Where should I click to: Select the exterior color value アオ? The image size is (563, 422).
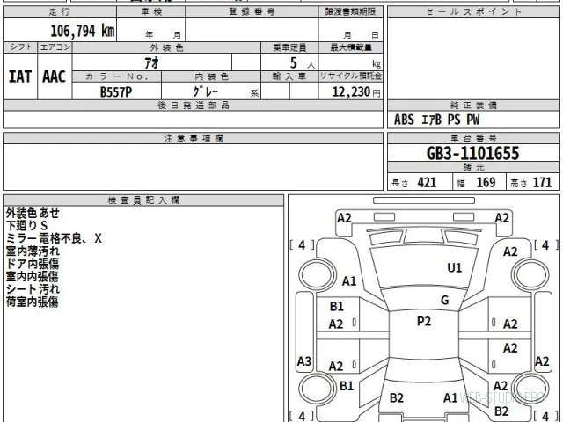click(x=151, y=62)
